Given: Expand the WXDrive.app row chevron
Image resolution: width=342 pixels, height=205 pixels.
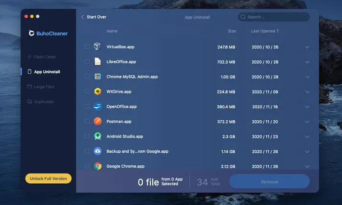Looking at the screenshot, I should [x=308, y=92].
